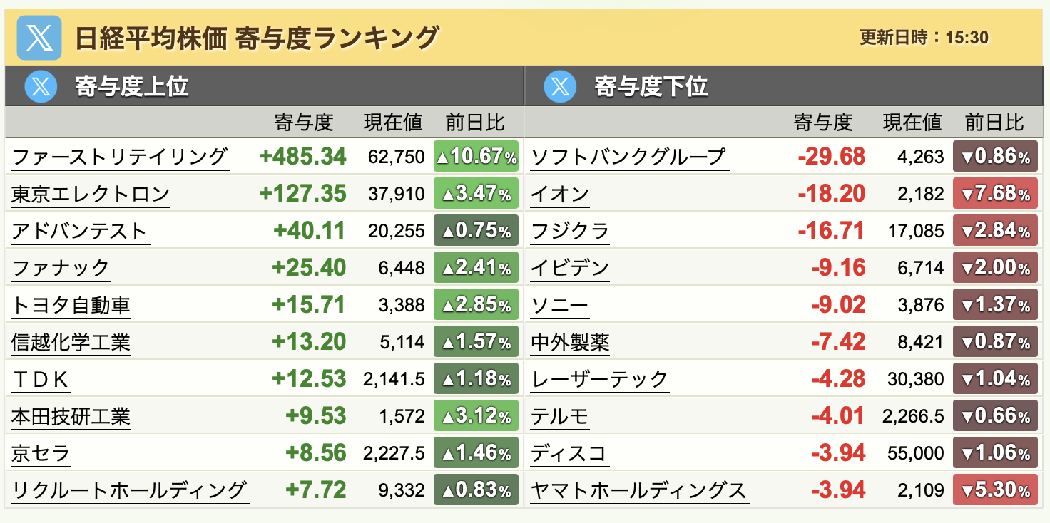
Task: Open the ヤマトホールディングス link
Action: [639, 490]
